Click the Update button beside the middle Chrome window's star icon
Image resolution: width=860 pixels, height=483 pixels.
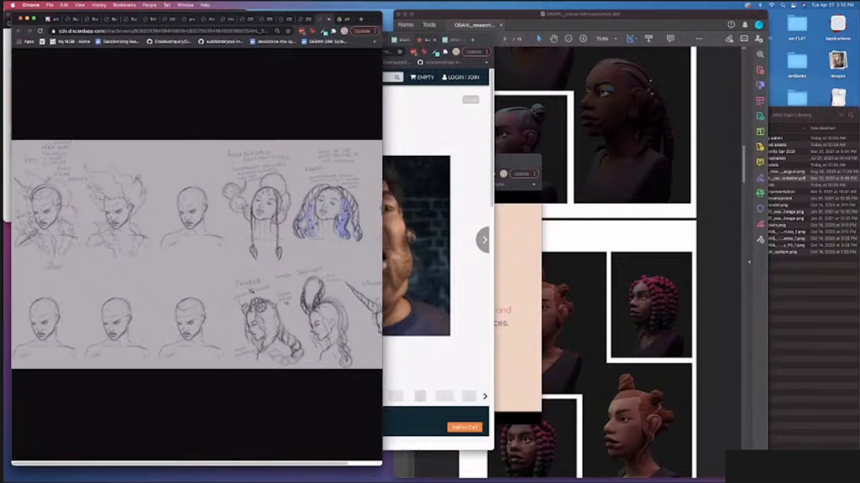[x=475, y=51]
